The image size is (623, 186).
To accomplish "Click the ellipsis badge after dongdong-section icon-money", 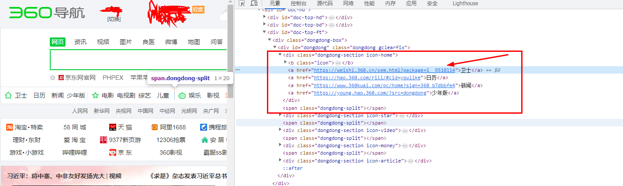I will pos(405,145).
